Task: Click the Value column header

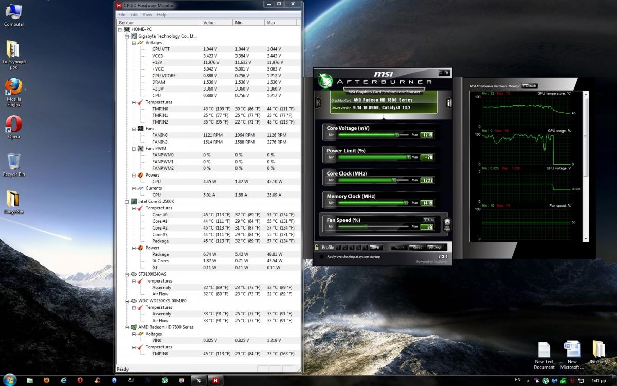Action: coord(217,23)
